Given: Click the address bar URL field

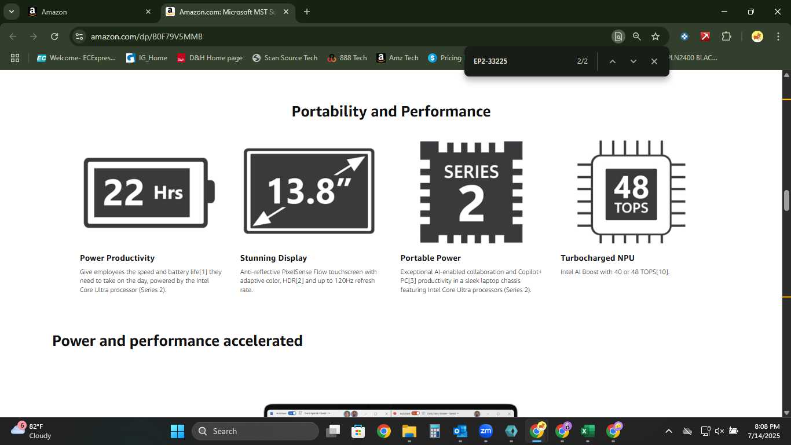Looking at the screenshot, I should [x=347, y=37].
